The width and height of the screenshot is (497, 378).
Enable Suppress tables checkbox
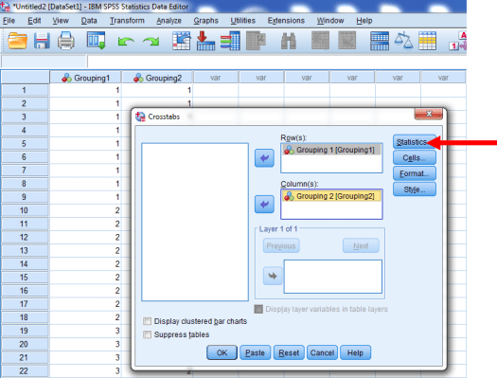147,334
